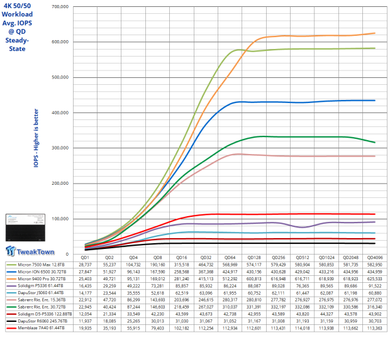Select the 'Solidigm D5-P5336 122.88TB' legend label

pyautogui.click(x=45, y=314)
